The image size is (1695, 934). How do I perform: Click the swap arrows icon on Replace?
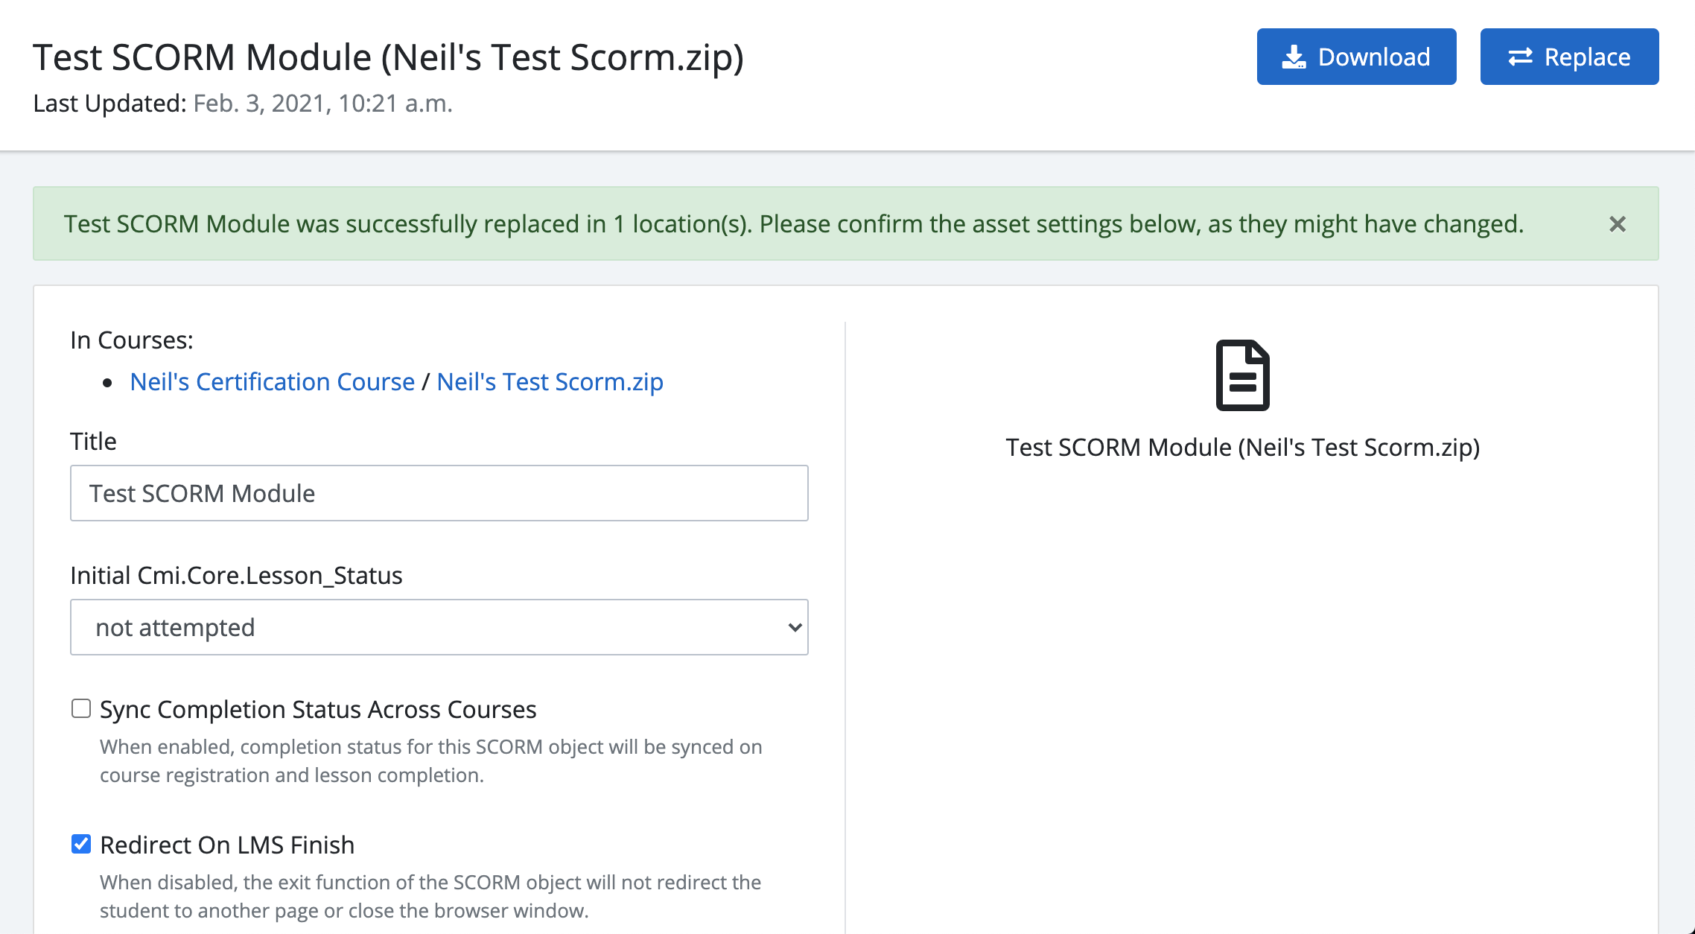pos(1520,57)
